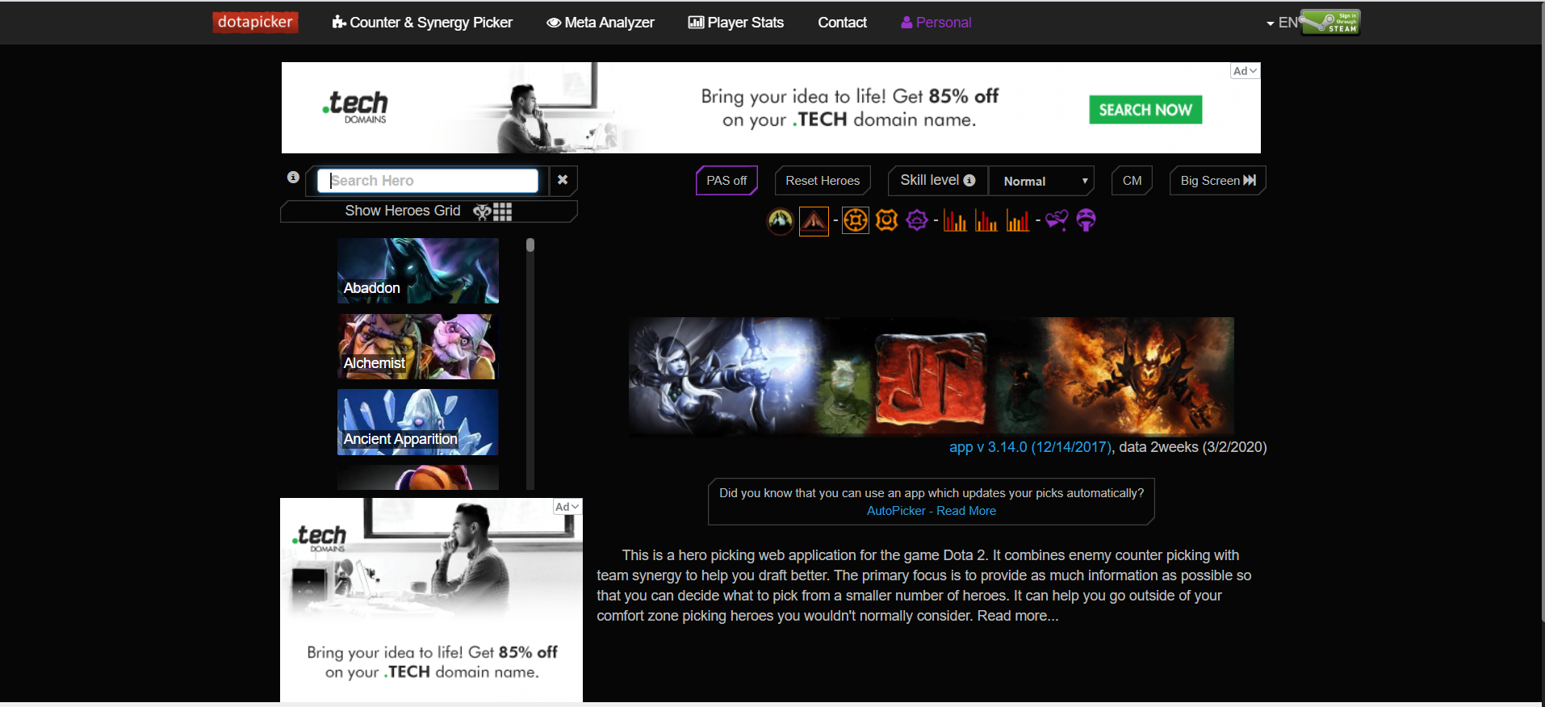Image resolution: width=1545 pixels, height=707 pixels.
Task: Open the Personal menu item
Action: pyautogui.click(x=936, y=23)
